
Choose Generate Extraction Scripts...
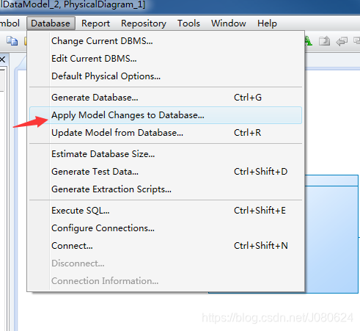point(166,189)
